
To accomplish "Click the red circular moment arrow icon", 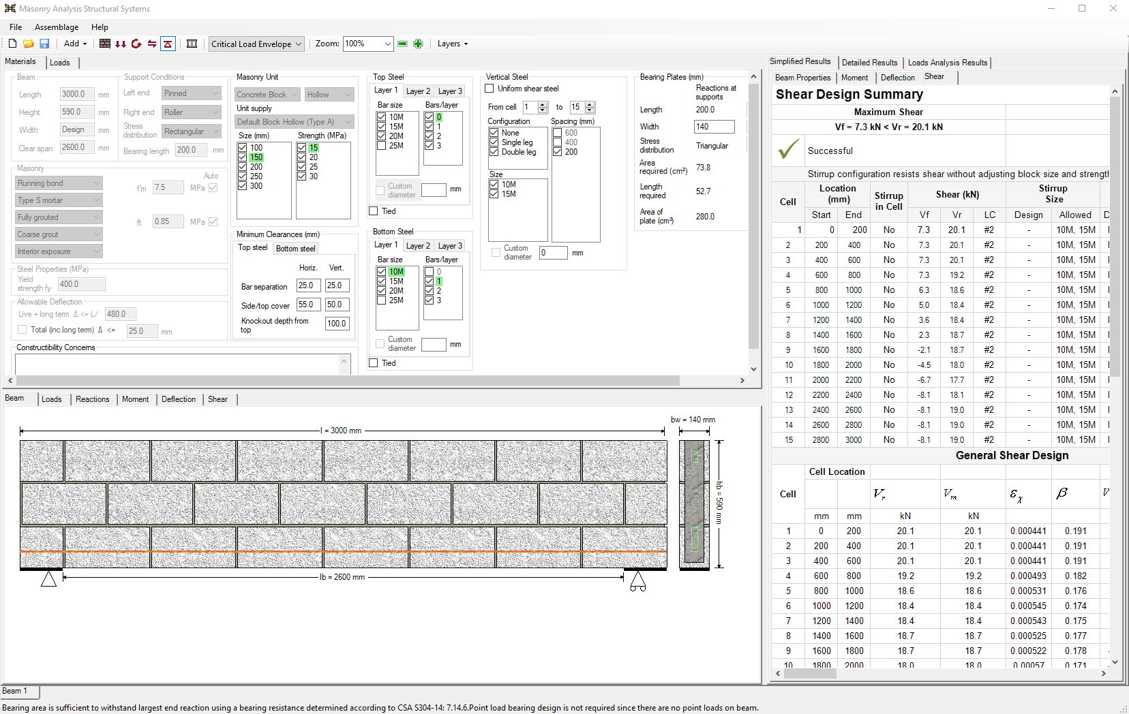I will point(136,44).
